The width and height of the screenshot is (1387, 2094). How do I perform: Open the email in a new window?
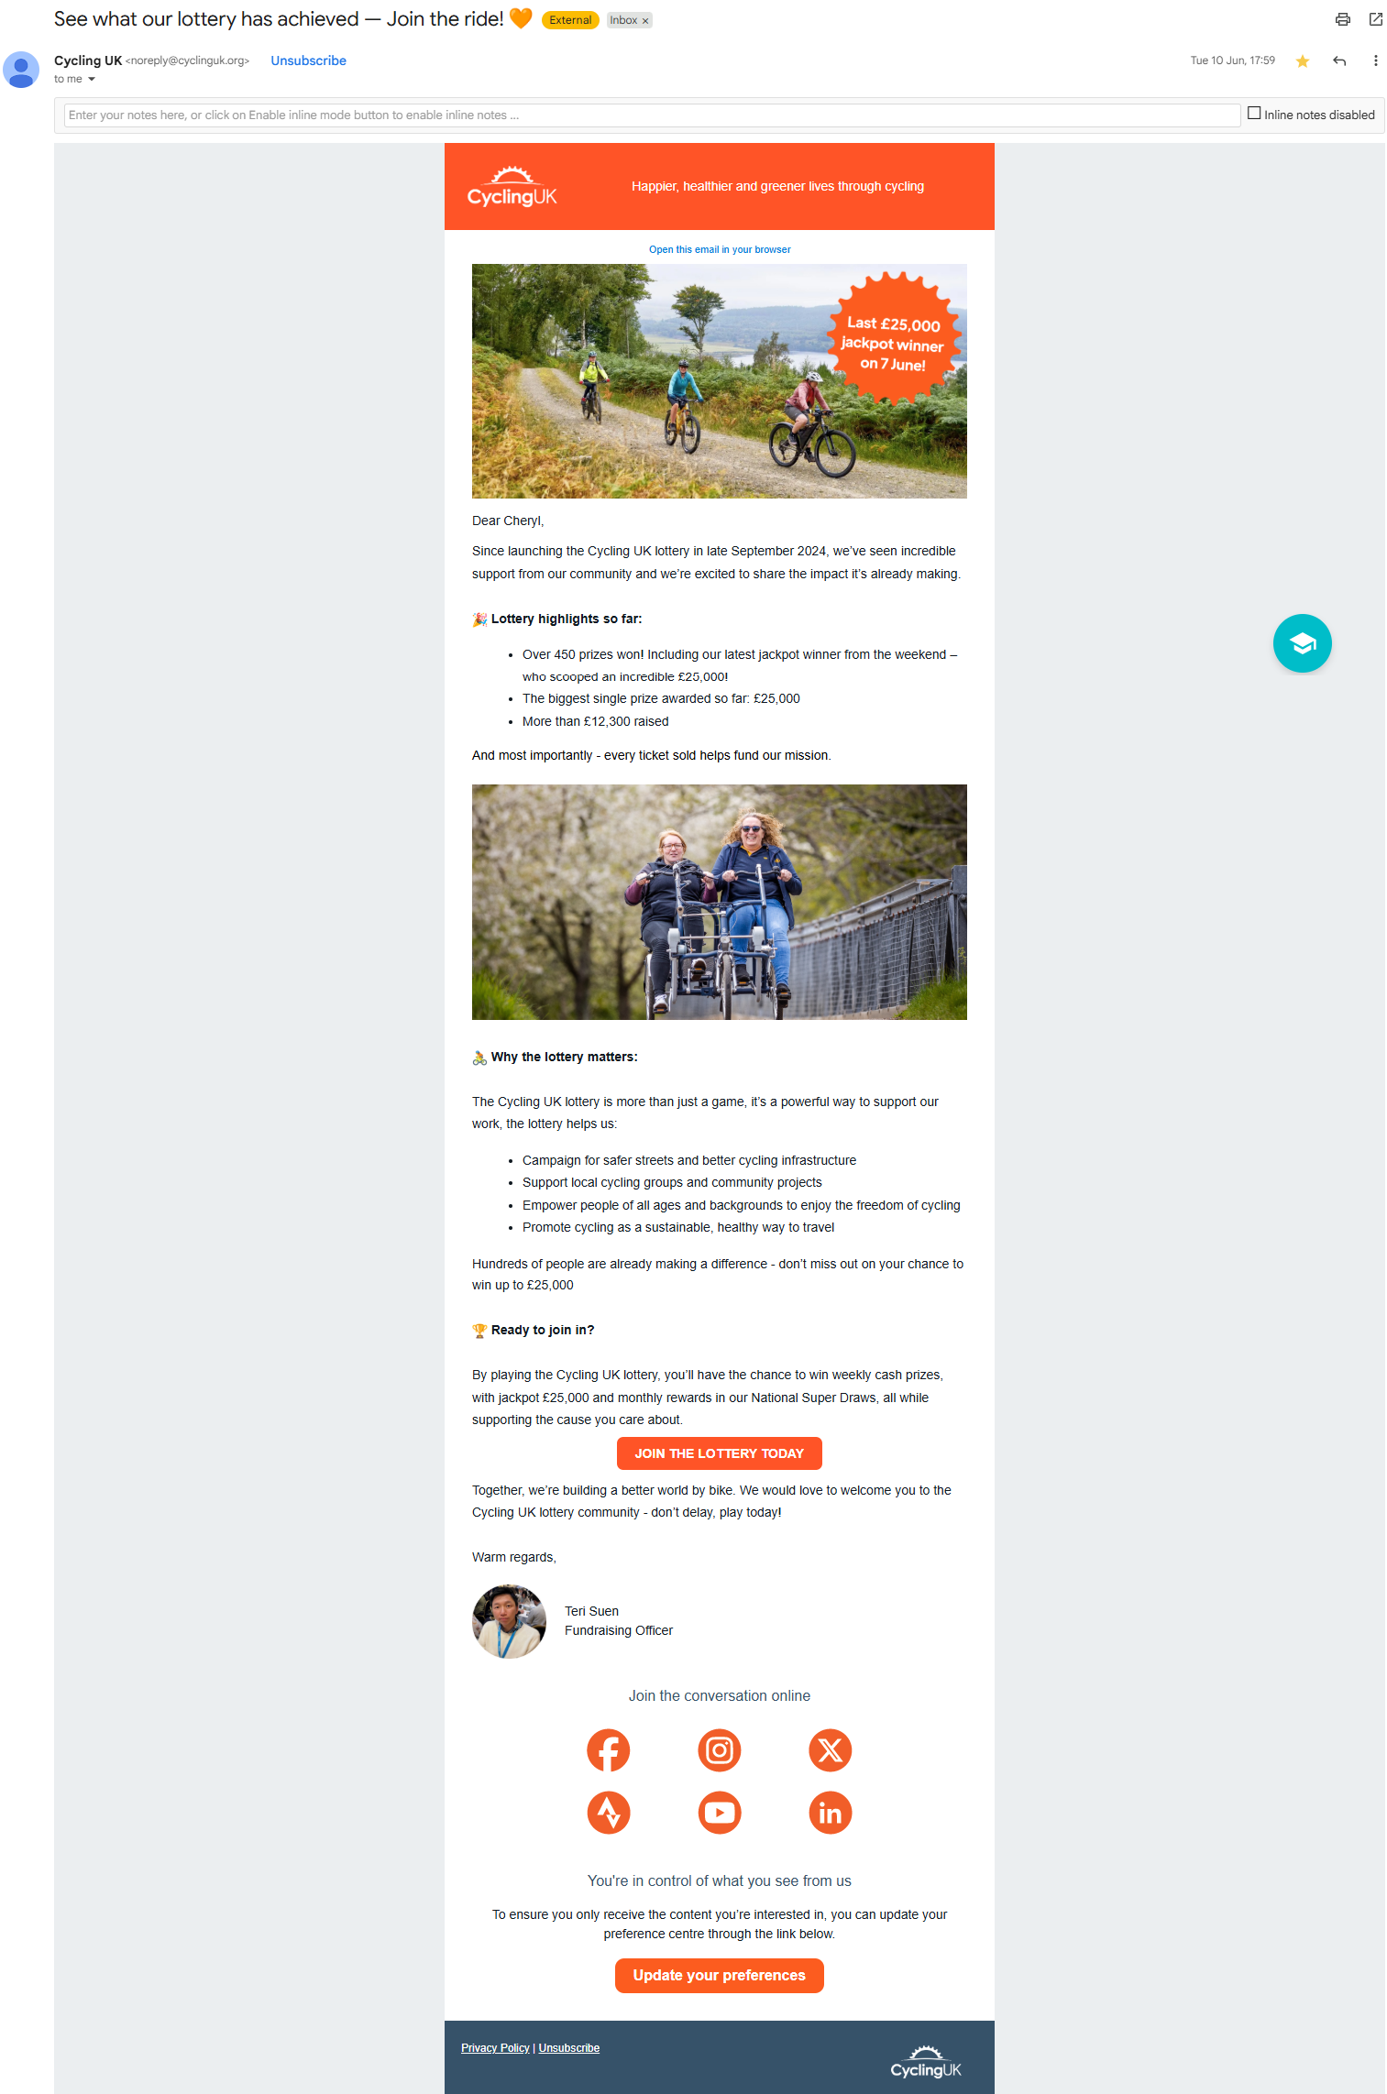coord(1375,19)
